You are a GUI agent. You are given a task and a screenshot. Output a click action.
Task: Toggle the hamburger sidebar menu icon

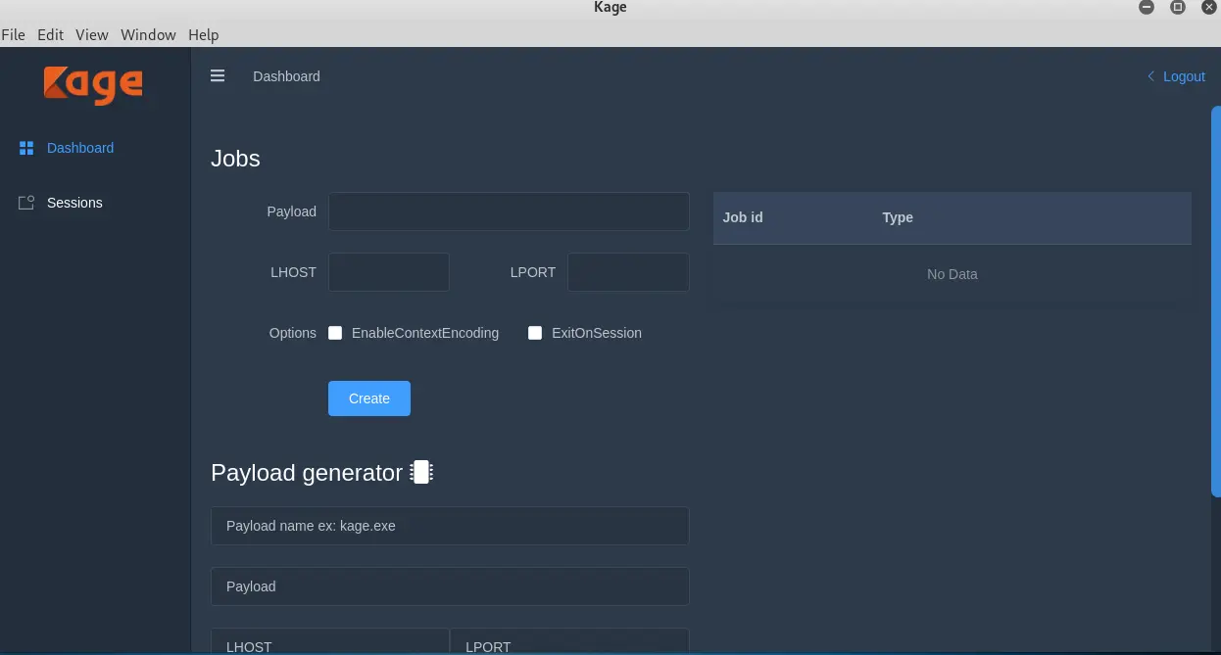(218, 75)
